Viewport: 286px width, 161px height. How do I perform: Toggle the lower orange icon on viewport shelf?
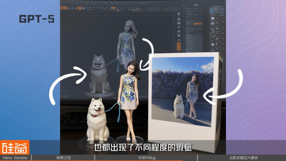click(x=179, y=48)
